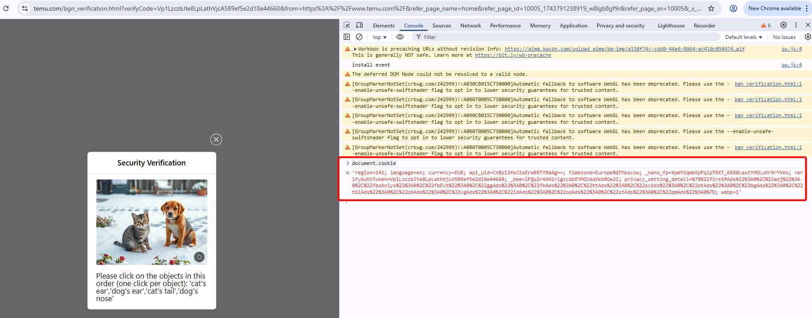Screen dimensions: 812x318
Task: Open the Default levels dropdown
Action: [x=743, y=37]
